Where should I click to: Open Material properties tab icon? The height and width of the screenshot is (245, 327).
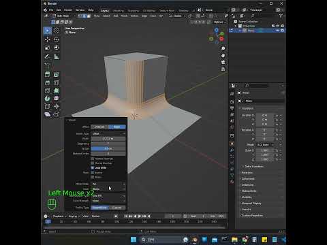pyautogui.click(x=232, y=182)
